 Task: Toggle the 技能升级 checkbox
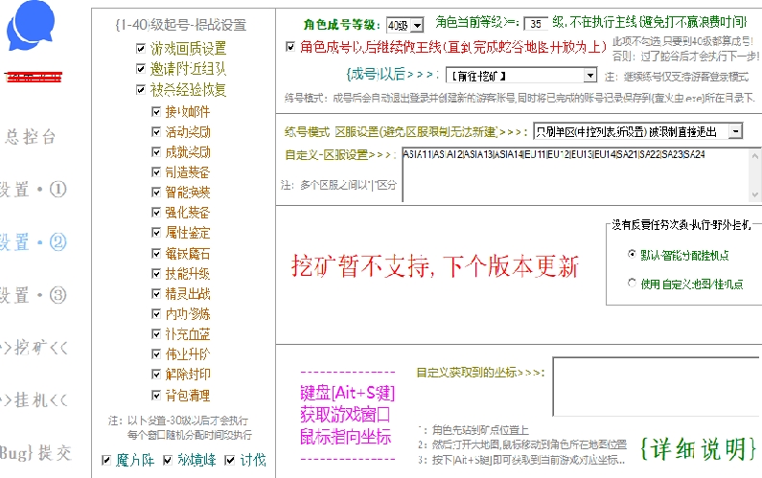coord(156,274)
